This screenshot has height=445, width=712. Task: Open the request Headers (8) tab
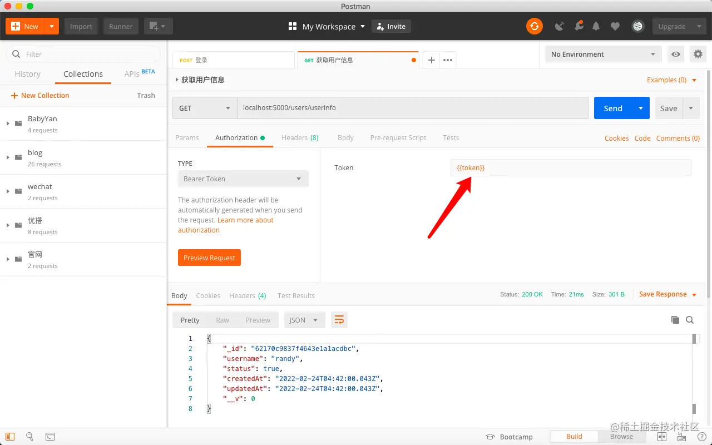(300, 137)
